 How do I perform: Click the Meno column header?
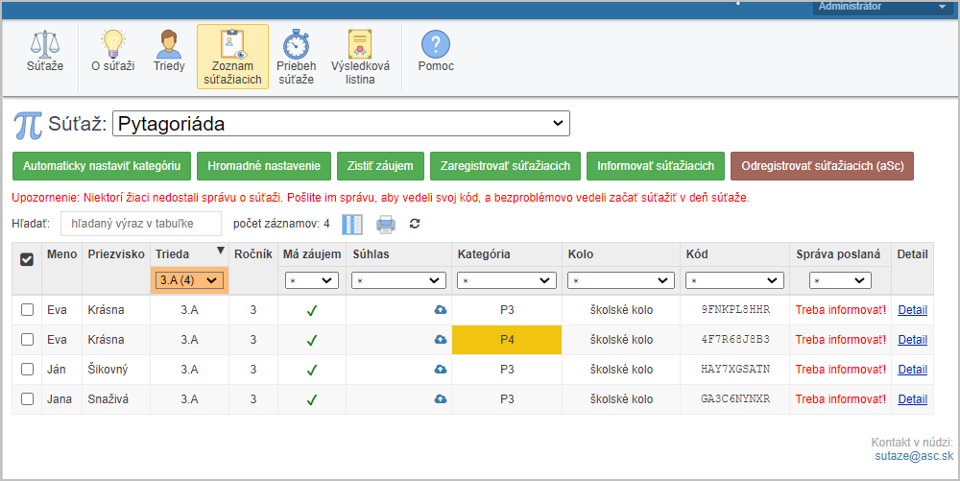click(x=61, y=254)
